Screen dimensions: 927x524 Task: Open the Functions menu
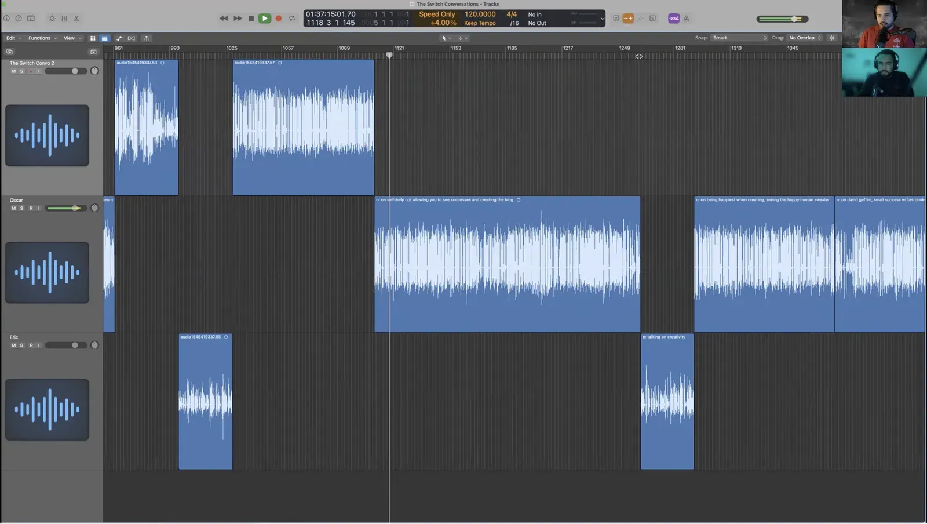point(42,38)
